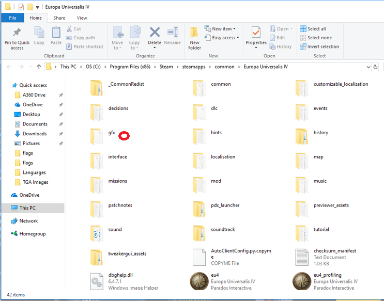
Task: Click the Back navigation arrow
Action: [x=9, y=67]
